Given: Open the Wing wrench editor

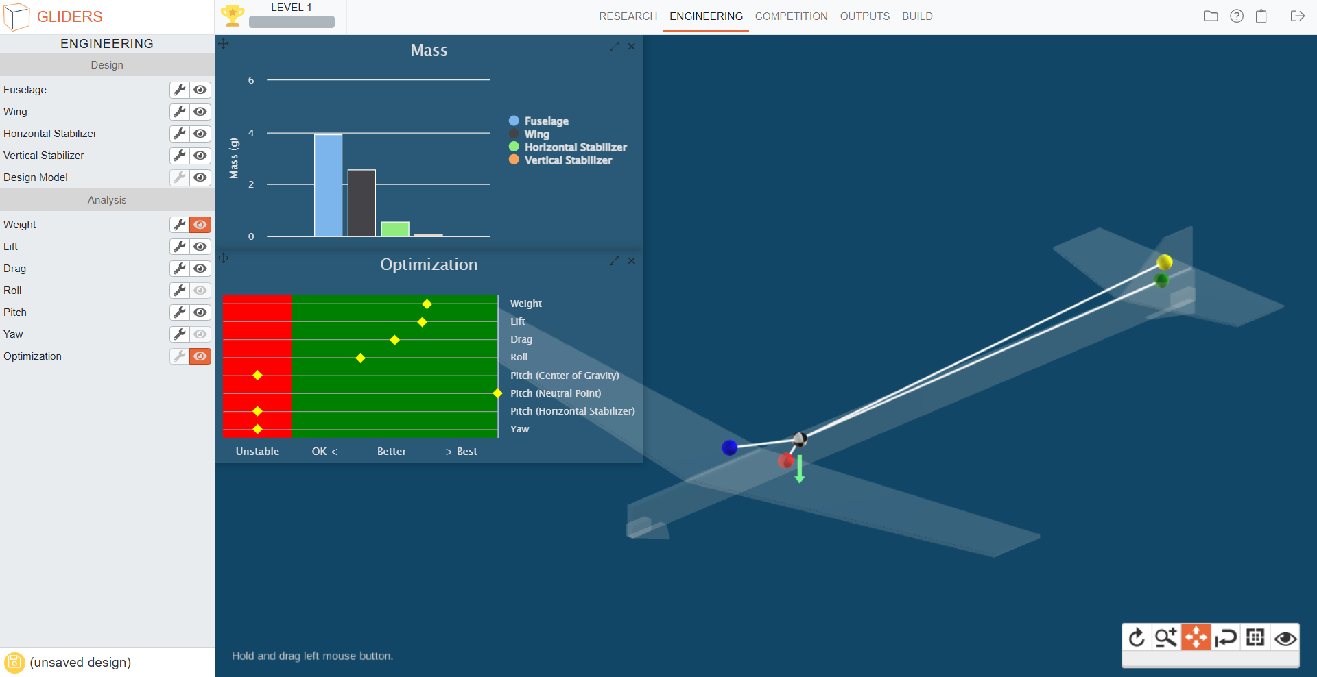Looking at the screenshot, I should tap(180, 112).
